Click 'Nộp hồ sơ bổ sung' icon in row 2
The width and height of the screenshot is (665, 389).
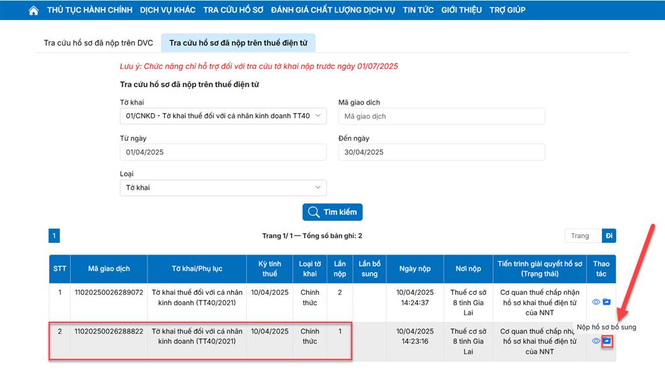pos(607,341)
